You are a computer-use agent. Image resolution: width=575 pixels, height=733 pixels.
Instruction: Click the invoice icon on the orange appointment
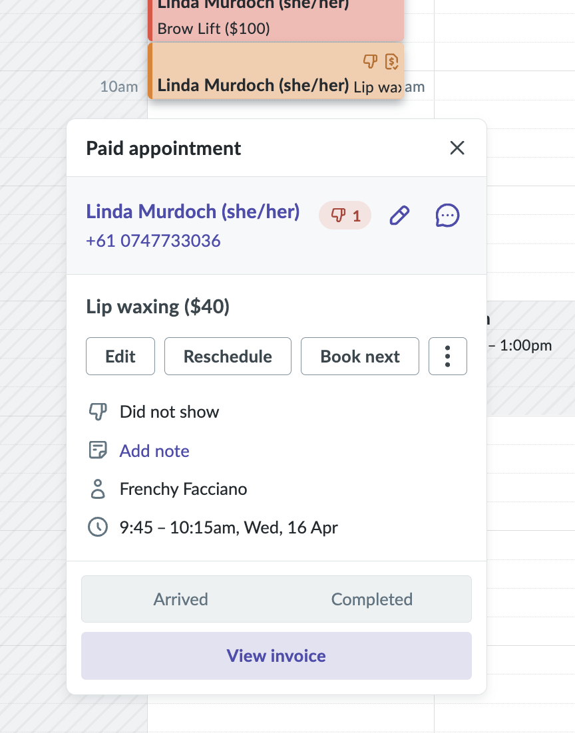pos(391,62)
